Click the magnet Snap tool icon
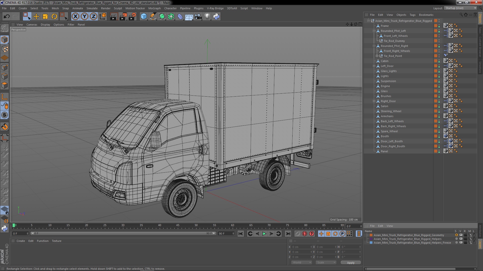483x271 pixels. [x=5, y=127]
